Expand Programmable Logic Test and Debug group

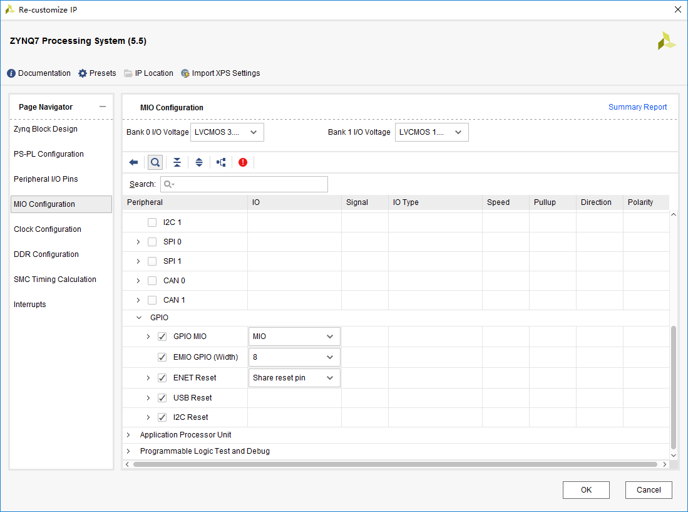[x=128, y=451]
